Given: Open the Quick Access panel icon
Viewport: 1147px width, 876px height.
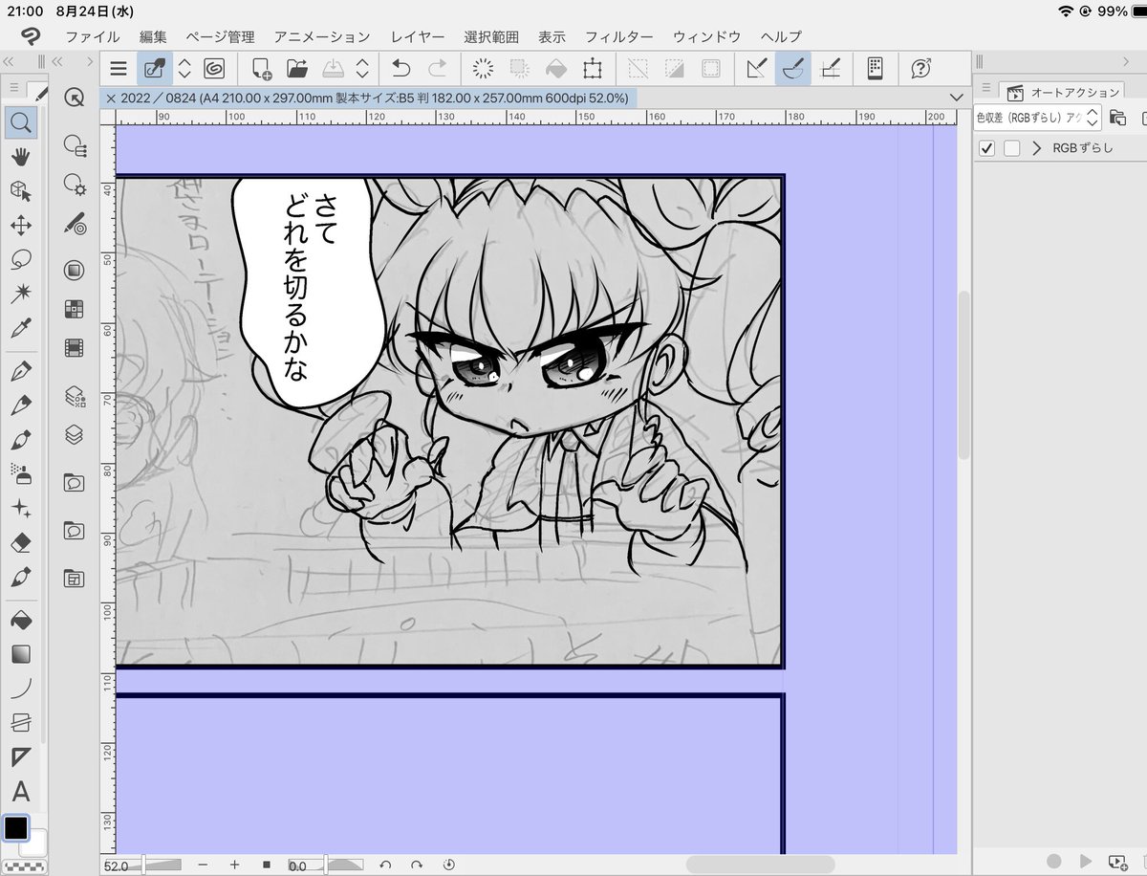Looking at the screenshot, I should click(x=75, y=98).
